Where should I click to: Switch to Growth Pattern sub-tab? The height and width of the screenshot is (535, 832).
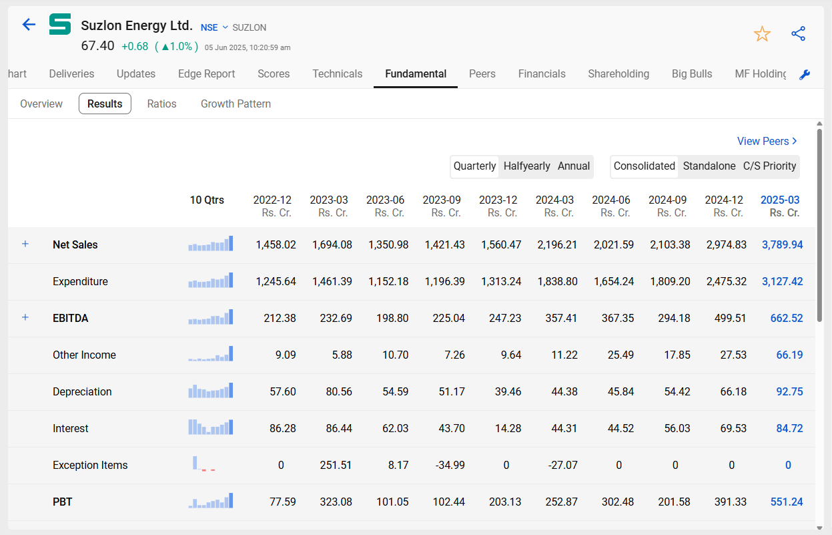pos(236,104)
